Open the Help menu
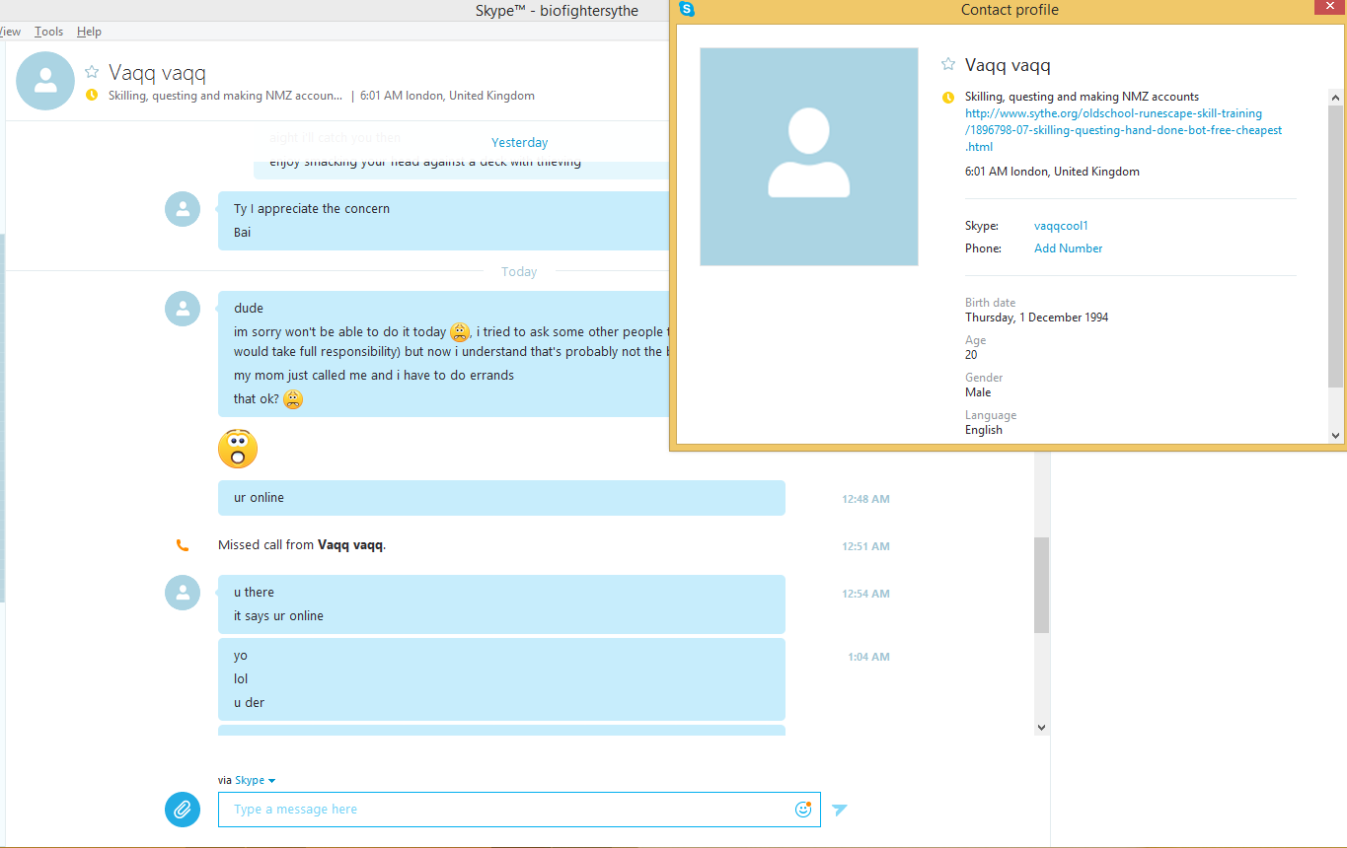The width and height of the screenshot is (1347, 848). coord(89,32)
